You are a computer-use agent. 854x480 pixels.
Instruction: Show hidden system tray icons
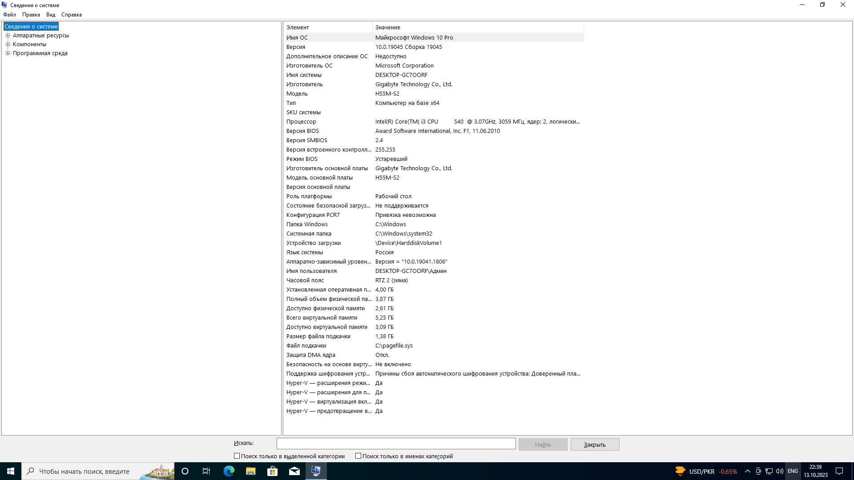click(x=748, y=471)
